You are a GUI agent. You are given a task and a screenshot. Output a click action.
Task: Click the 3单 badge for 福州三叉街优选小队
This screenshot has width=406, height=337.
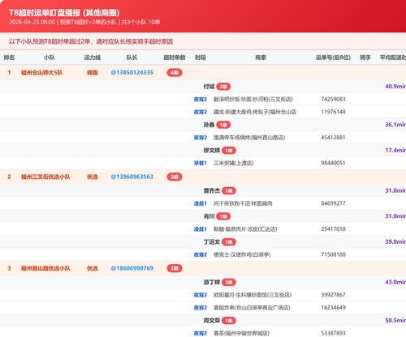(175, 177)
